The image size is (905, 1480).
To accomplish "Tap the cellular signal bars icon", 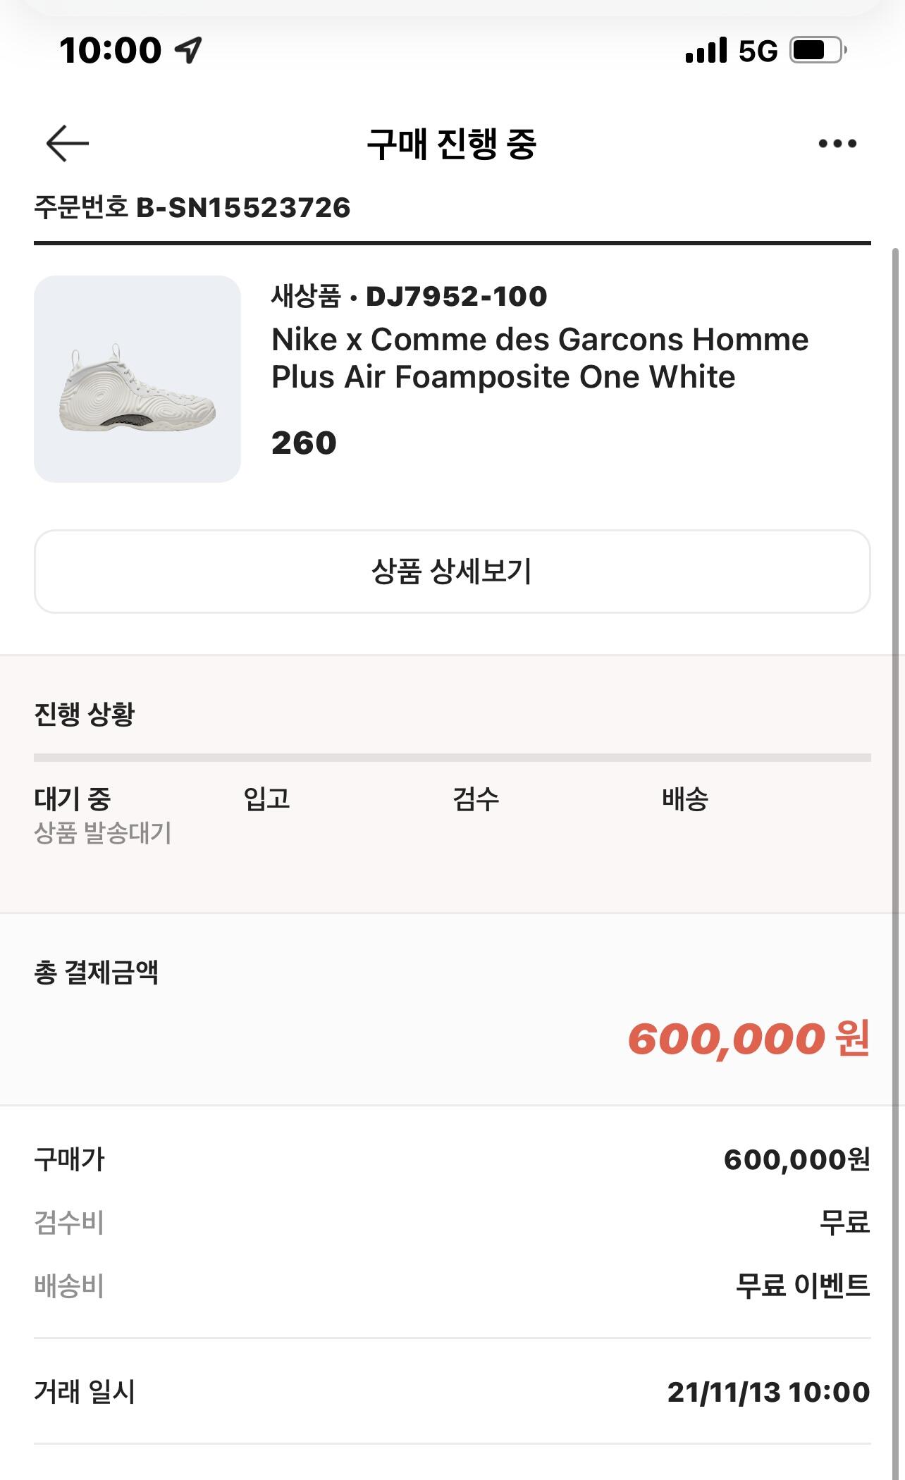I will (706, 51).
